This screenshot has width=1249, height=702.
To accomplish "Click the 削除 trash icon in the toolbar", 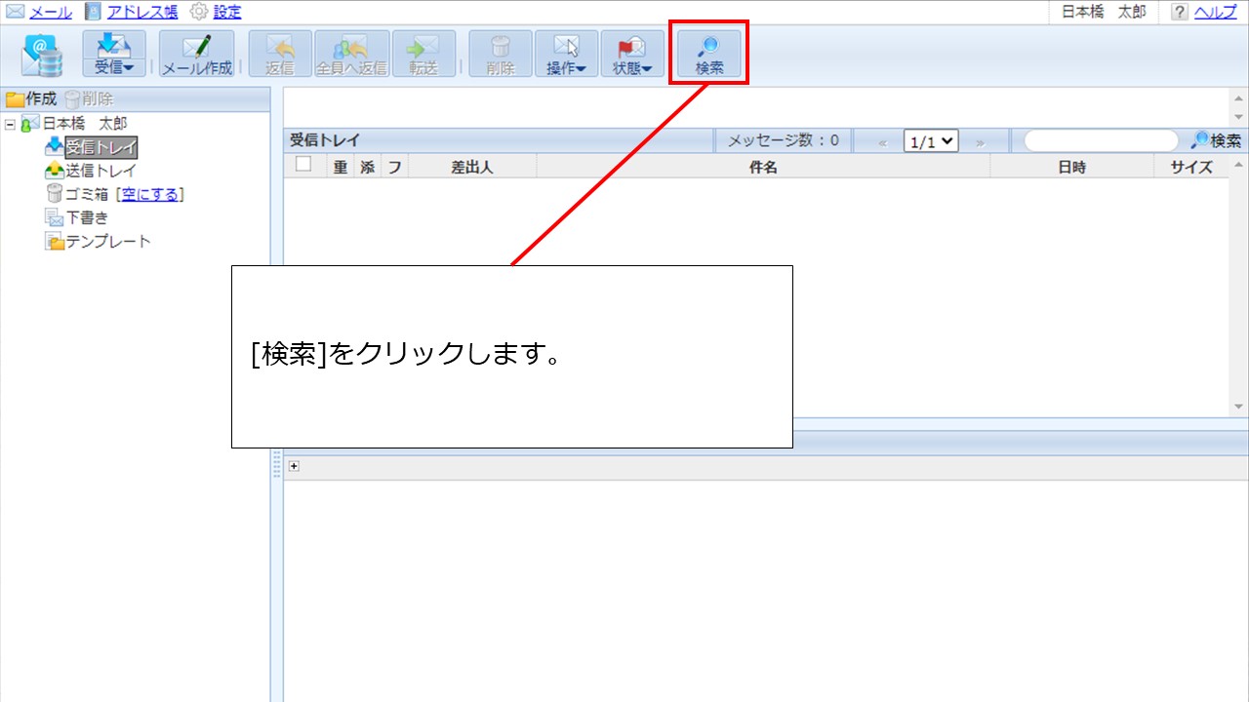I will click(500, 53).
